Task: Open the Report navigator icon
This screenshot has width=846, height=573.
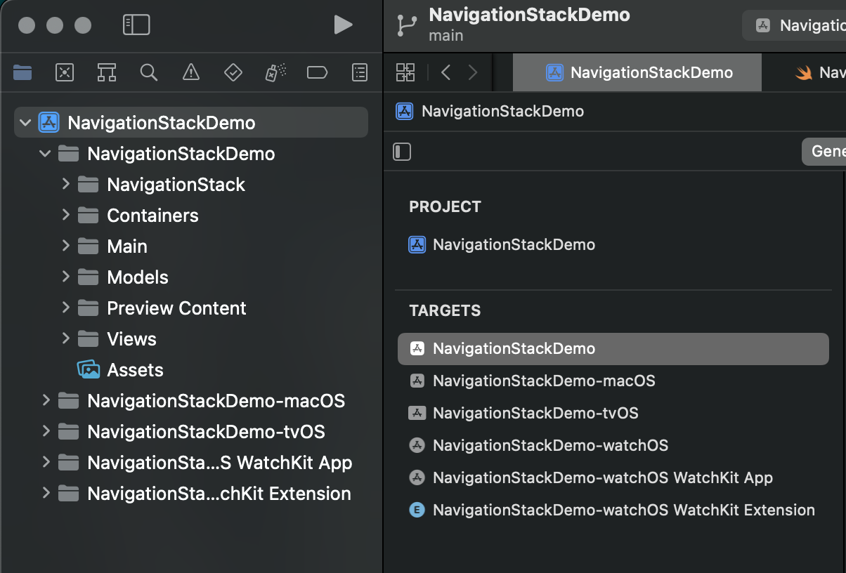Action: (x=359, y=72)
